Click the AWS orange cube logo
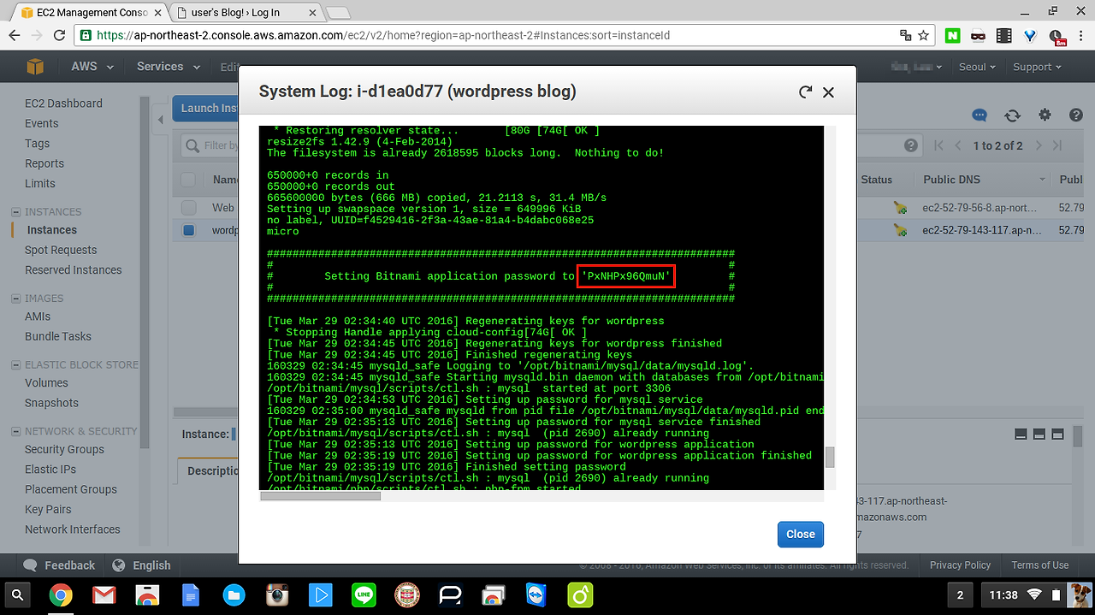 pos(34,67)
